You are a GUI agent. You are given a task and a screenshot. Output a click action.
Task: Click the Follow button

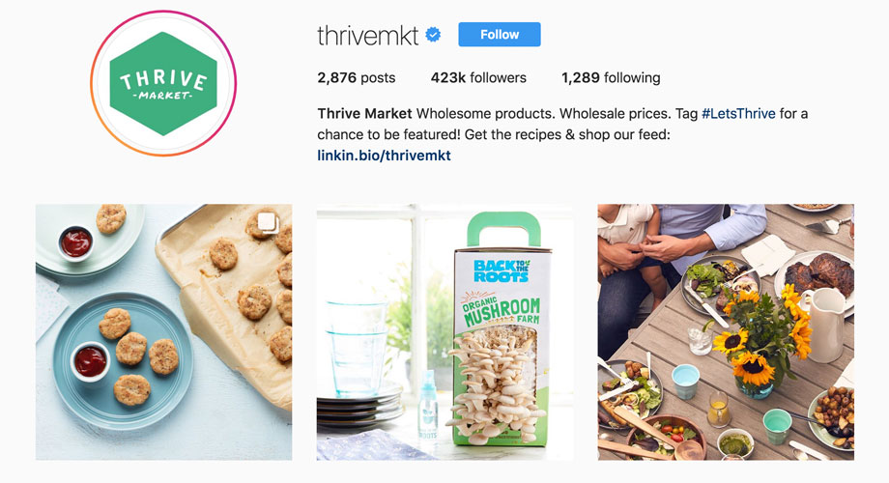500,35
